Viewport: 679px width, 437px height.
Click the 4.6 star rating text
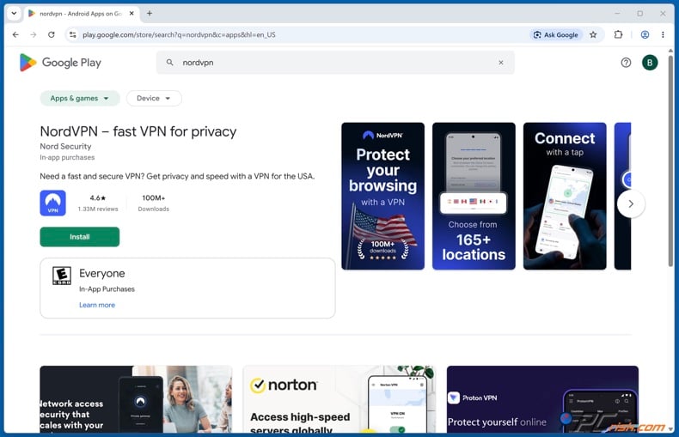[x=98, y=197]
